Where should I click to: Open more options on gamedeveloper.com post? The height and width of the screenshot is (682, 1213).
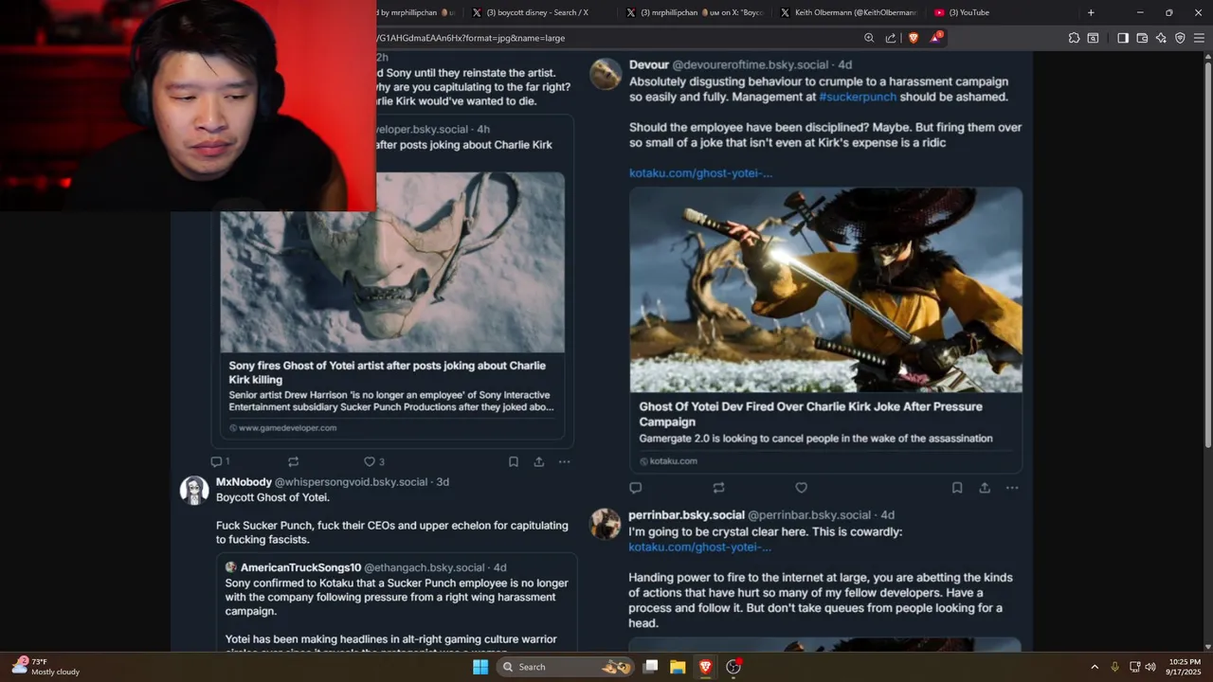565,461
